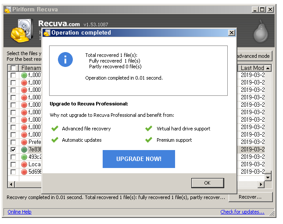Click the Recover... button
Image resolution: width=283 pixels, height=224 pixels.
pos(251,197)
